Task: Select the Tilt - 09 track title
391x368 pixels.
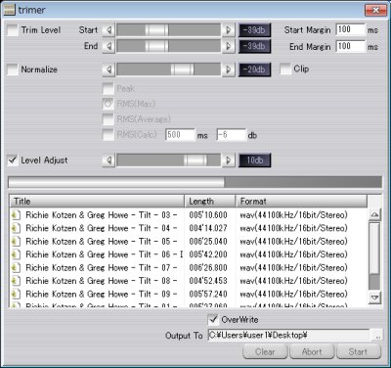Action: 102,294
